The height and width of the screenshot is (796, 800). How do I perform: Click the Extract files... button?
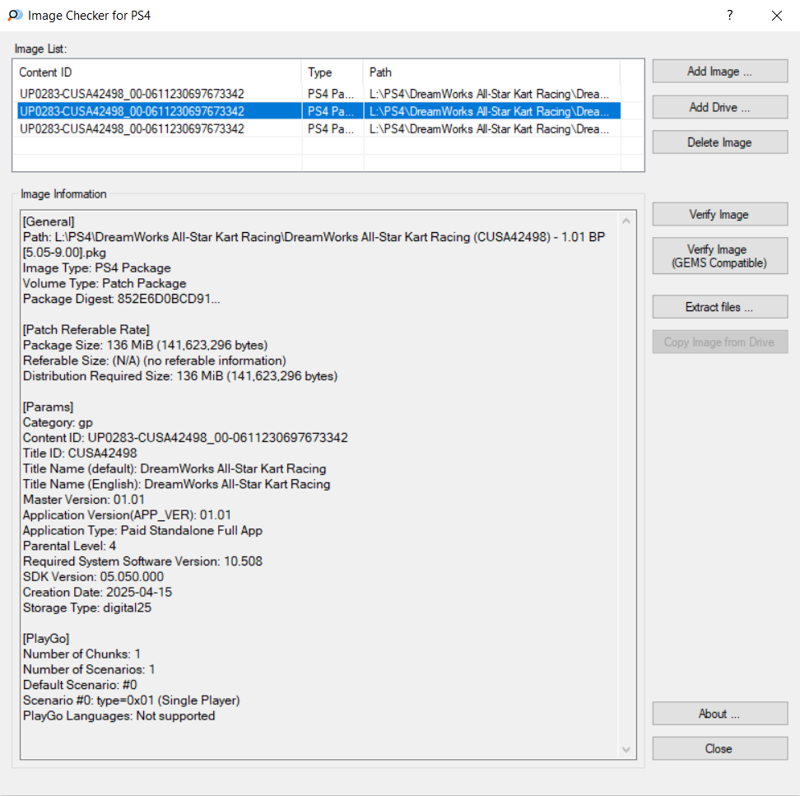[719, 307]
